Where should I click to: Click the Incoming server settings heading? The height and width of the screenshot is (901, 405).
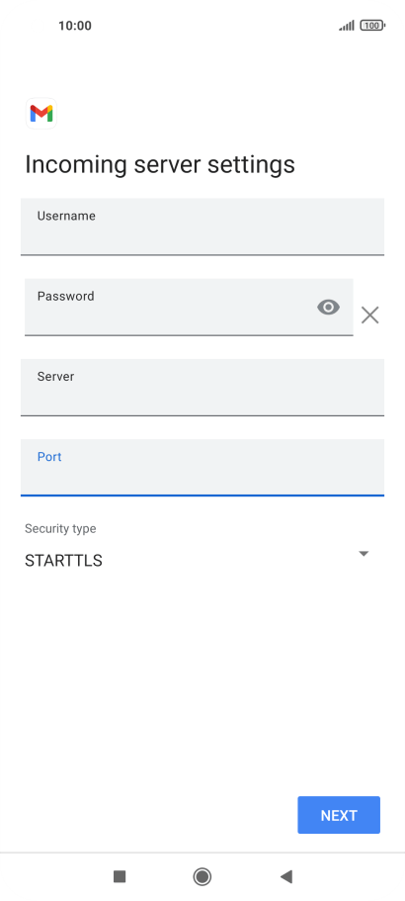(x=160, y=164)
